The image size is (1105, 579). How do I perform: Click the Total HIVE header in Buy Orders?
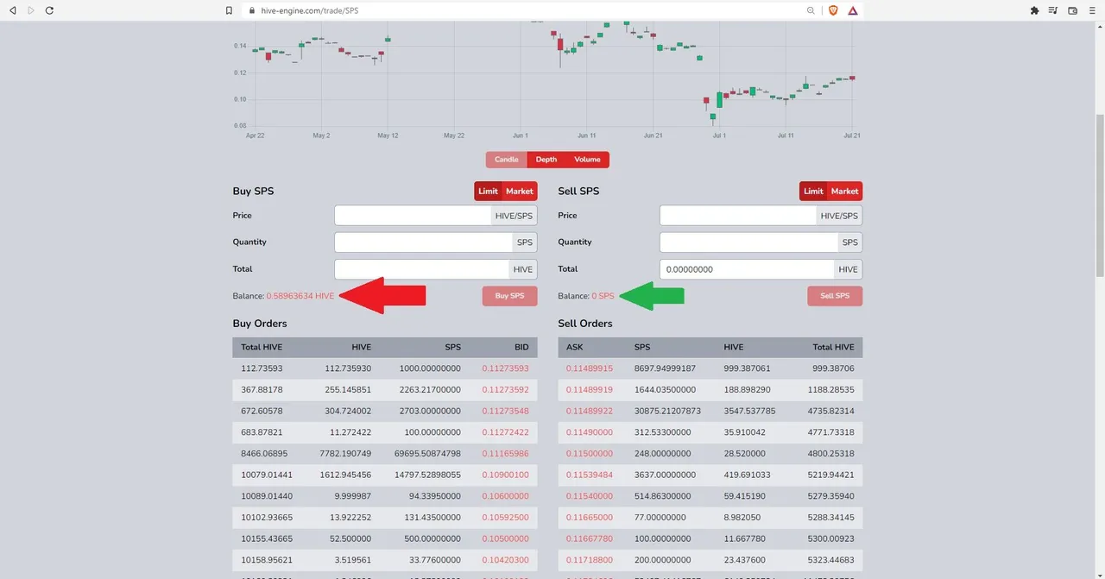(262, 347)
